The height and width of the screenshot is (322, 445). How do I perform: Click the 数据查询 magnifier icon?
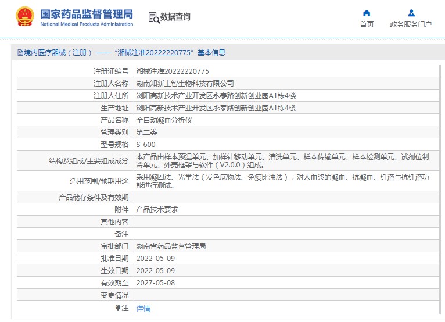coord(154,17)
